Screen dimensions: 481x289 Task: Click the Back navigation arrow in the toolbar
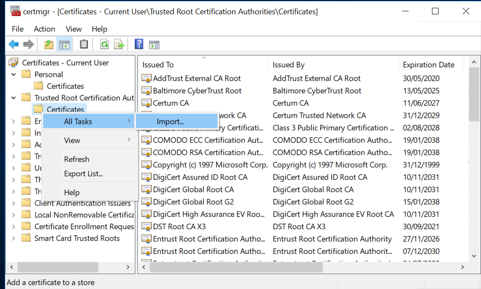click(x=13, y=44)
